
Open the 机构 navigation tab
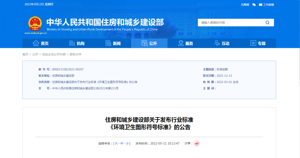(x=77, y=43)
